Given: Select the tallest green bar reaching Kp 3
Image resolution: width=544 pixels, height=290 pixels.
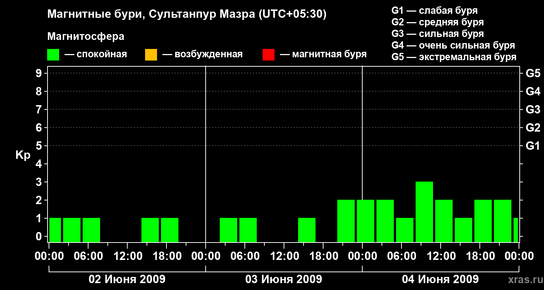Looking at the screenshot, I should click(424, 212).
